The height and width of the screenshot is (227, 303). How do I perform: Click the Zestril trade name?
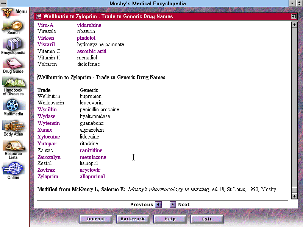point(44,163)
